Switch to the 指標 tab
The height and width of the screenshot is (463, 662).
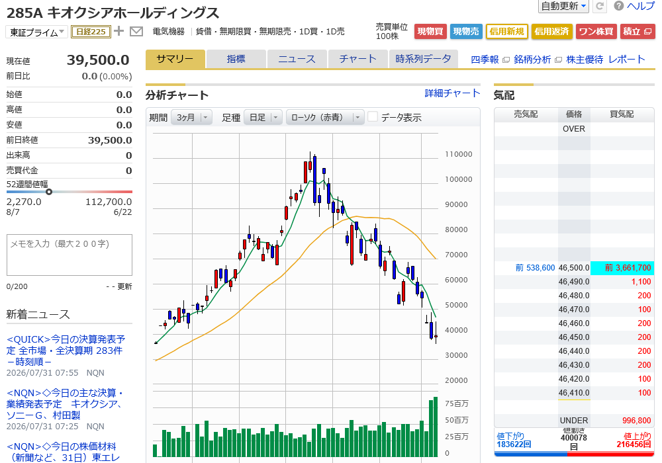236,59
